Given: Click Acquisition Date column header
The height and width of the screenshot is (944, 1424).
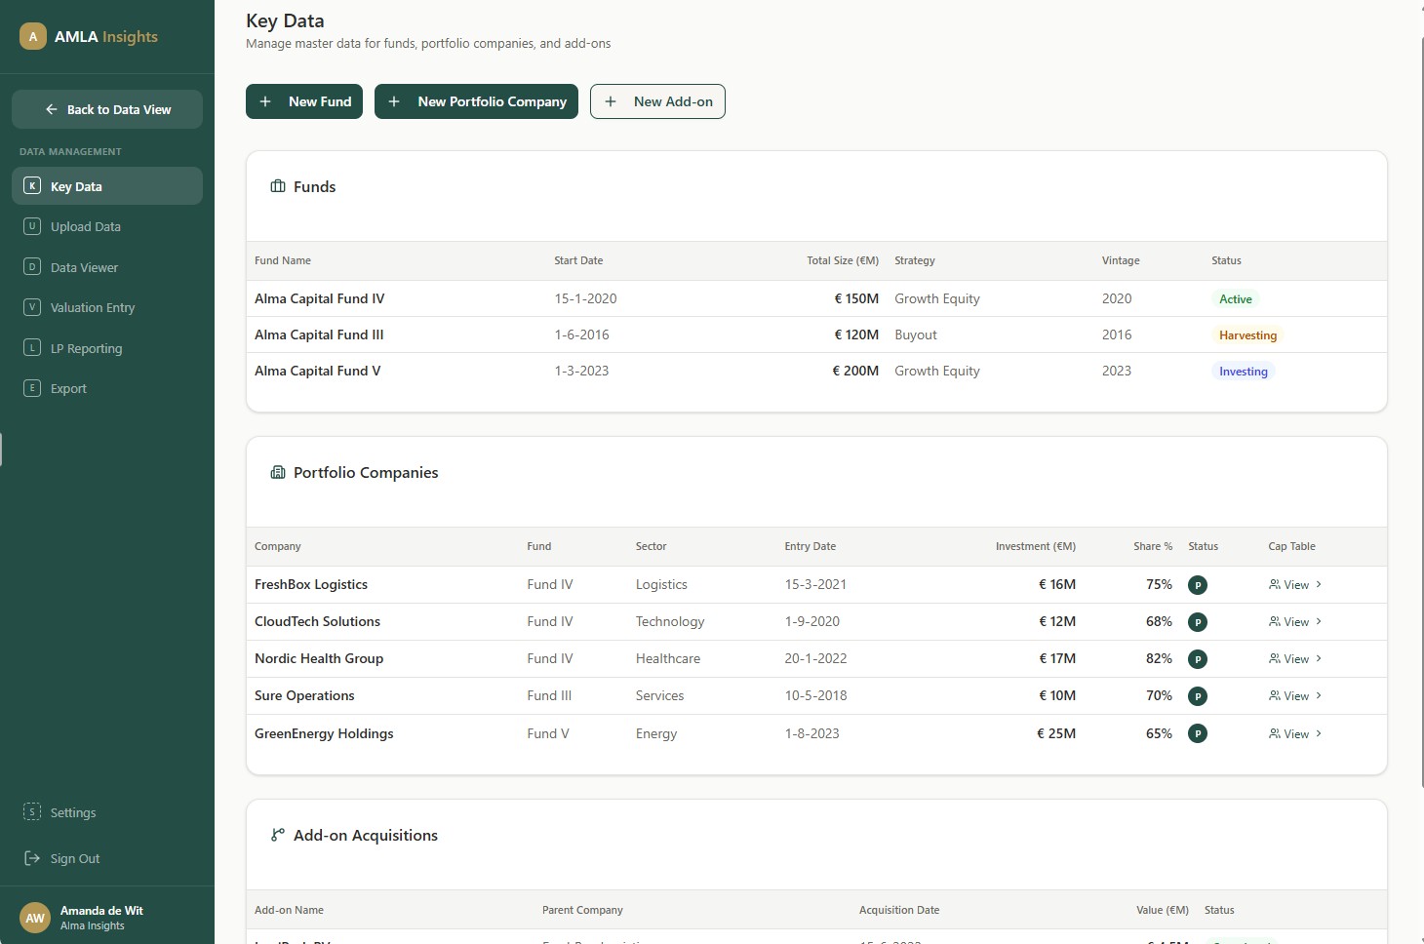Looking at the screenshot, I should tap(899, 910).
